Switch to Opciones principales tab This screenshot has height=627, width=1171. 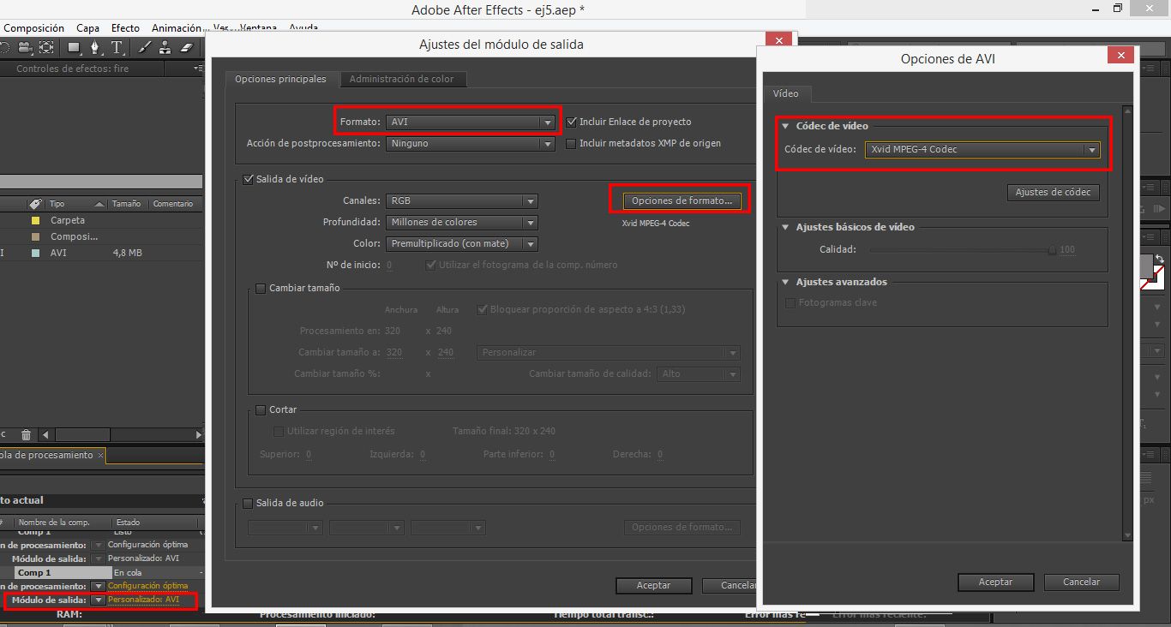281,79
